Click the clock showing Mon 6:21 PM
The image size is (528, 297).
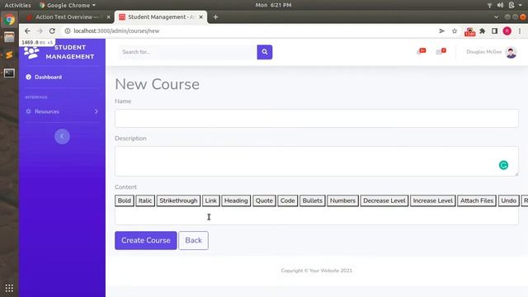click(x=273, y=5)
